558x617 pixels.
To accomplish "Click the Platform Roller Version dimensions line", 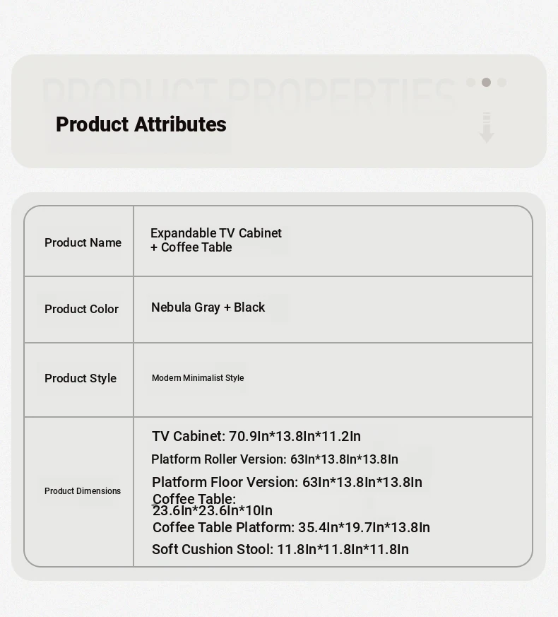I will pos(275,459).
